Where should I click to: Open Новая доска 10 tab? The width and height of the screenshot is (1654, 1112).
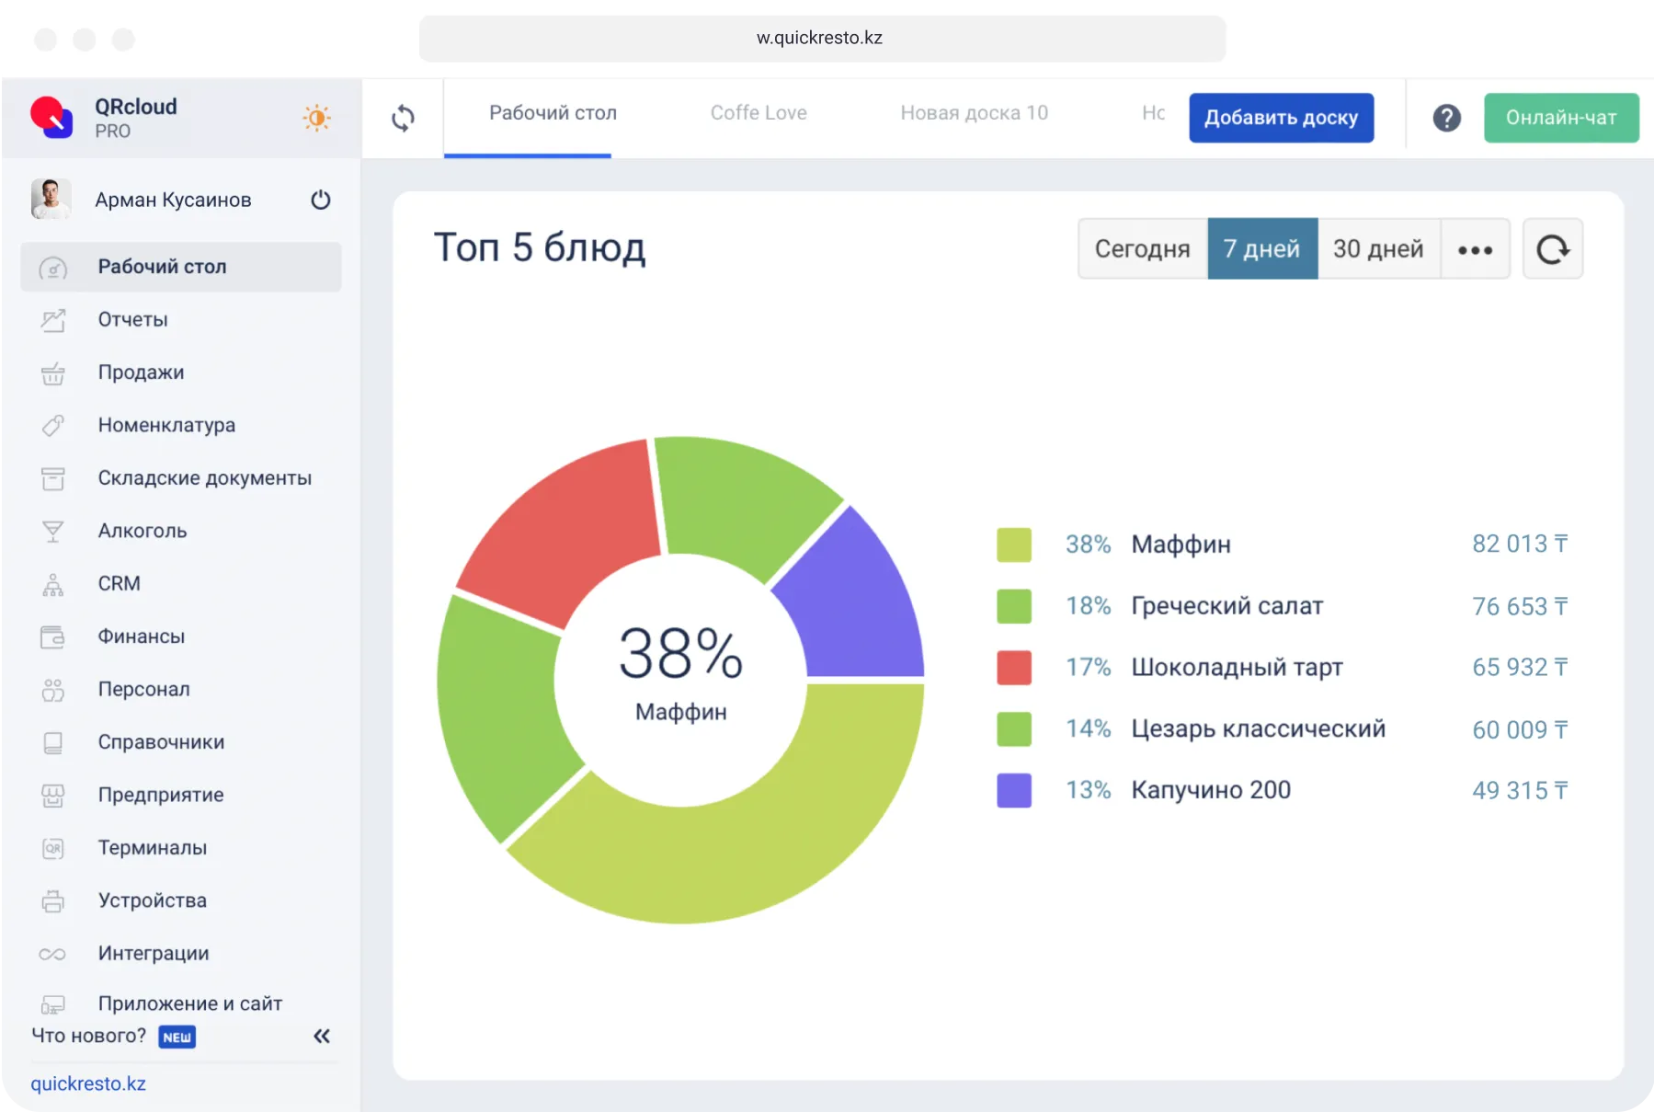(974, 113)
